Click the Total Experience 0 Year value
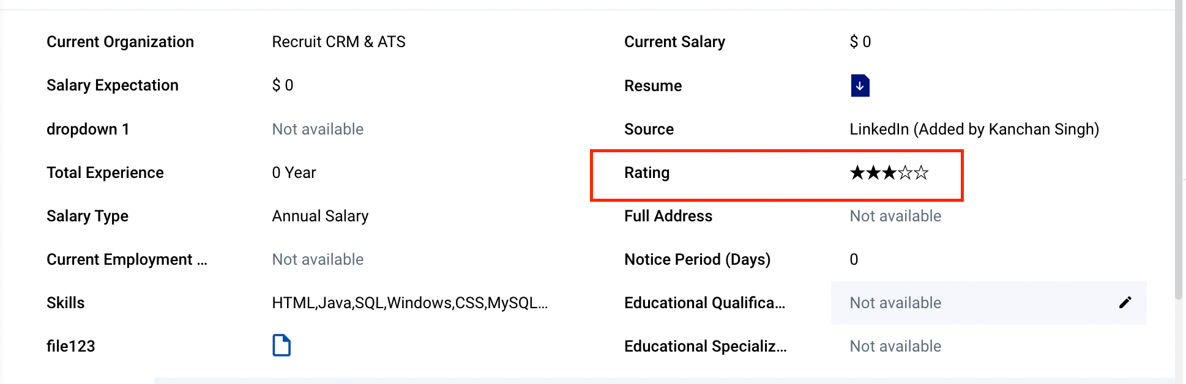The height and width of the screenshot is (384, 1186). (294, 172)
